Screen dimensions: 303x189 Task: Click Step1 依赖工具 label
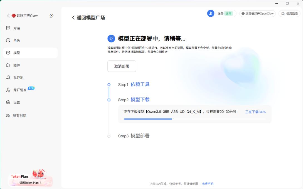(x=134, y=84)
